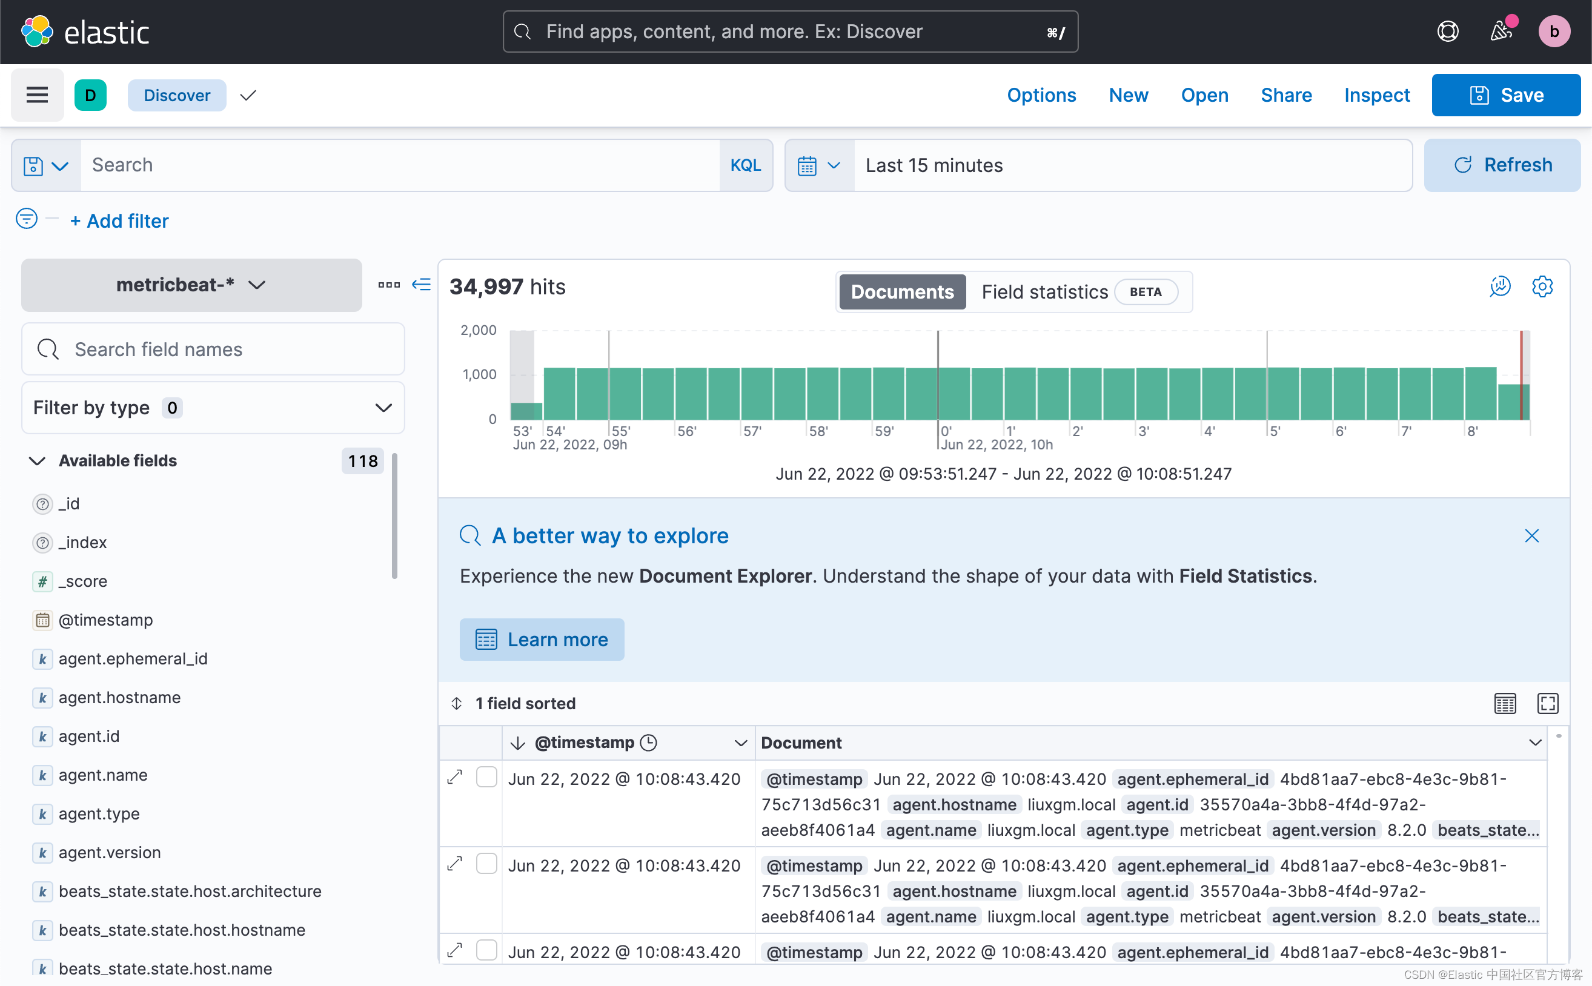Screen dimensions: 1592x986
Task: Open the @timestamp column menu chevron
Action: 740,743
